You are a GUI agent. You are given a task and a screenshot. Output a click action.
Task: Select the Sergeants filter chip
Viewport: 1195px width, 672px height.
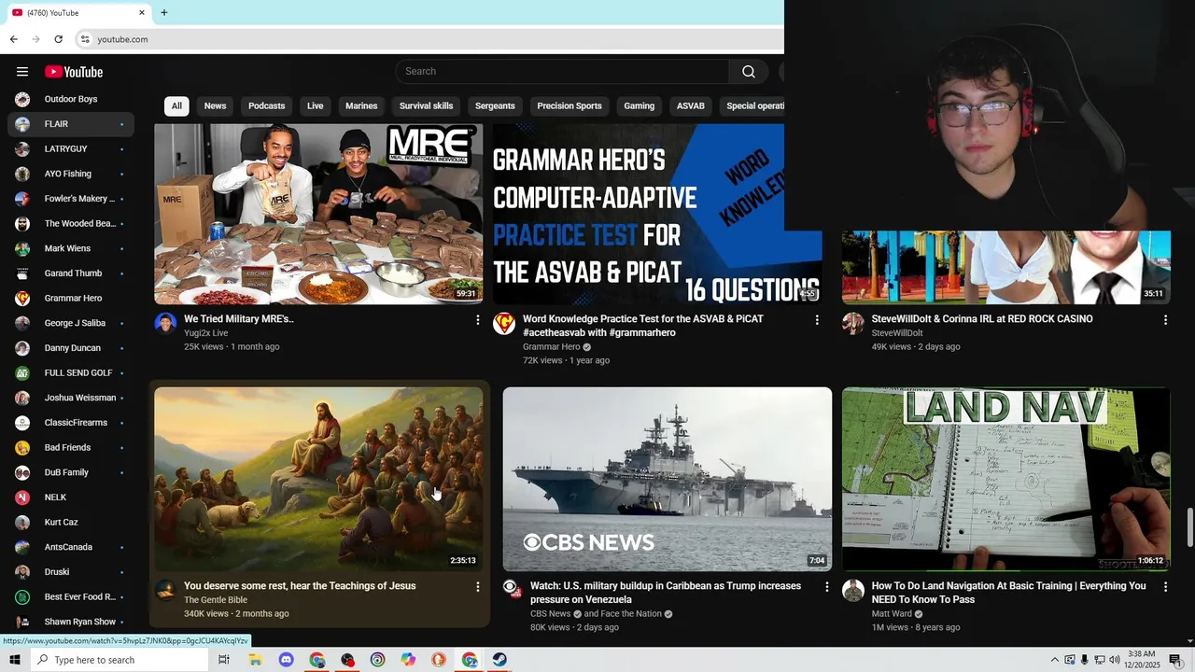click(x=495, y=105)
